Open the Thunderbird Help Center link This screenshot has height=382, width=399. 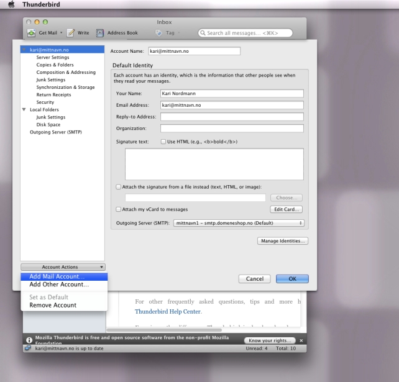[x=168, y=312]
